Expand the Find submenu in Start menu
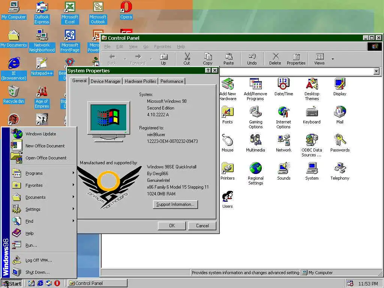 43,221
